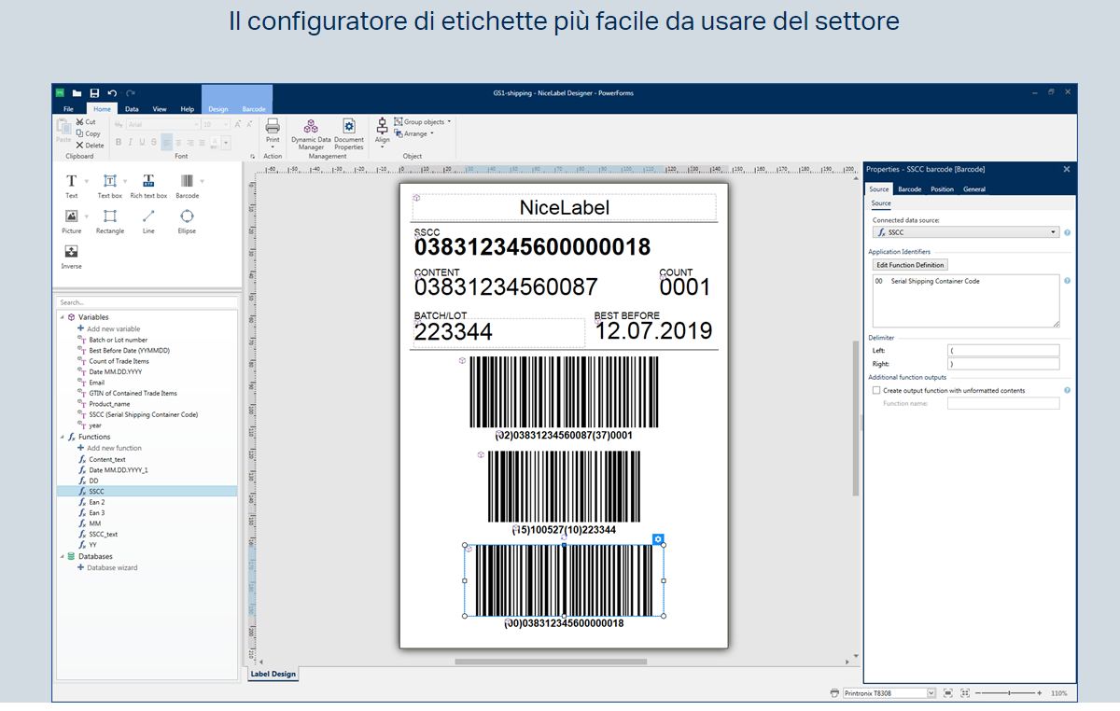Click the Undo arrow icon
This screenshot has height=711, width=1120.
click(112, 93)
